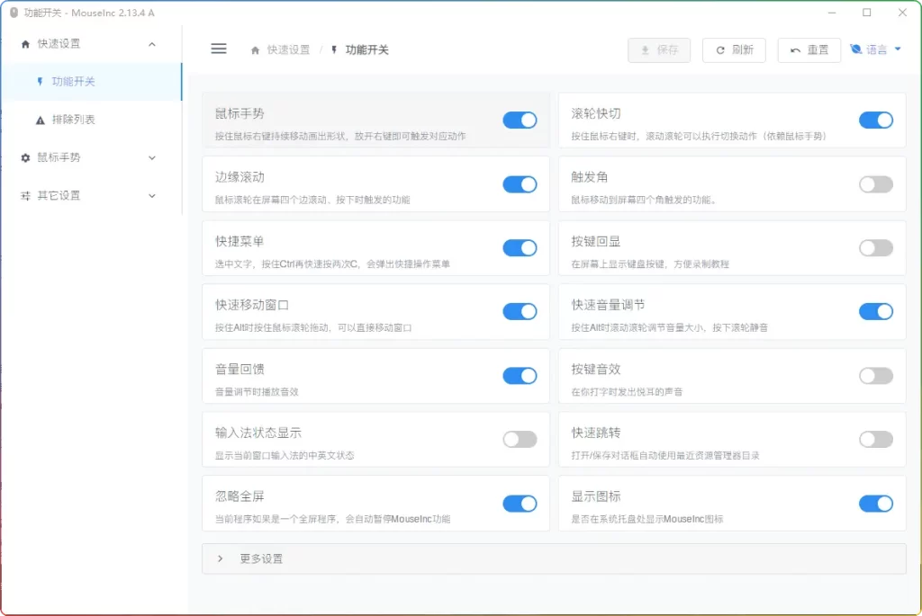Click description 在你打字时发出悦耳的声音
The height and width of the screenshot is (616, 922).
tap(627, 392)
